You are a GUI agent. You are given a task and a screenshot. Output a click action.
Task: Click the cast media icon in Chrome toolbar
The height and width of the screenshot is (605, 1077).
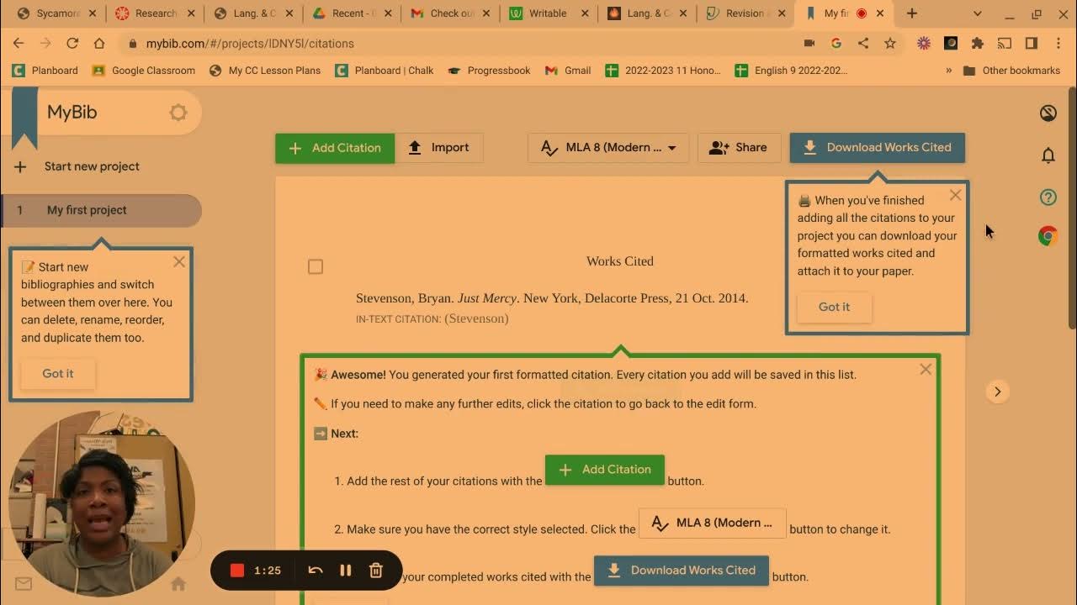(x=1004, y=43)
